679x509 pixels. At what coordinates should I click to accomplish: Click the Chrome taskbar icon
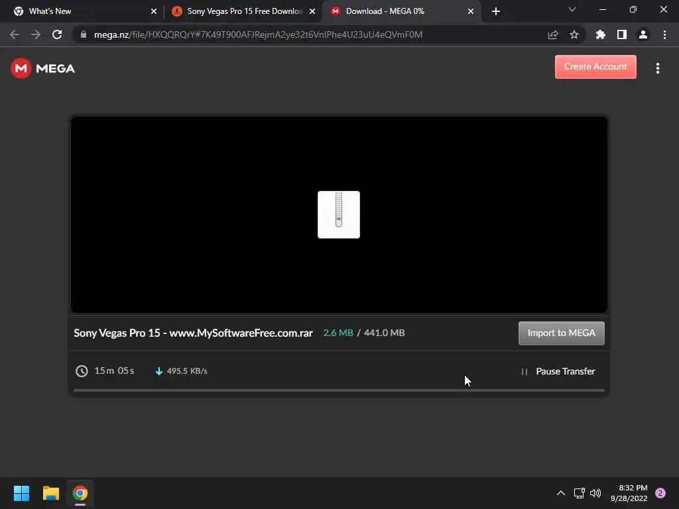(80, 493)
